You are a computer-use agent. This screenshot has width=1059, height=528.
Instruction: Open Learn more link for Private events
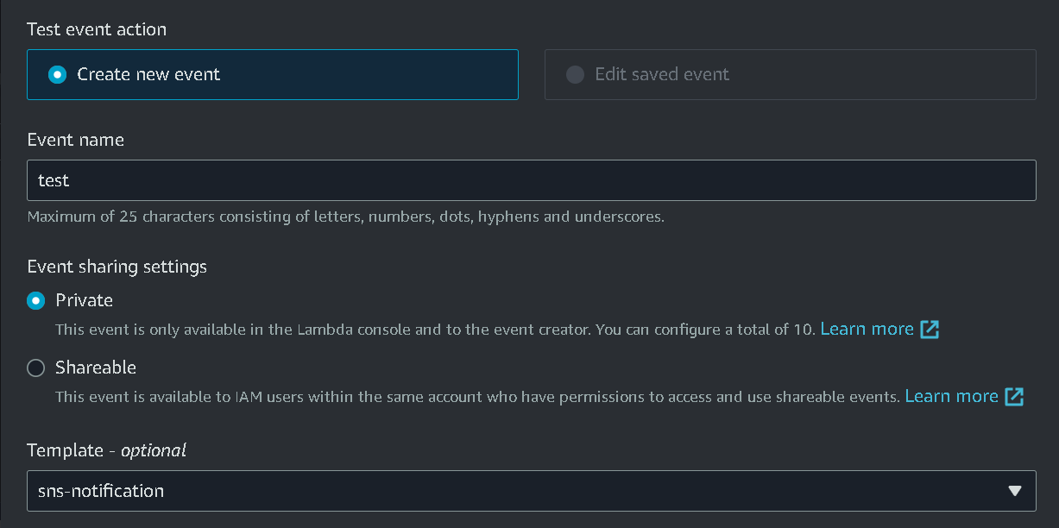click(x=867, y=330)
